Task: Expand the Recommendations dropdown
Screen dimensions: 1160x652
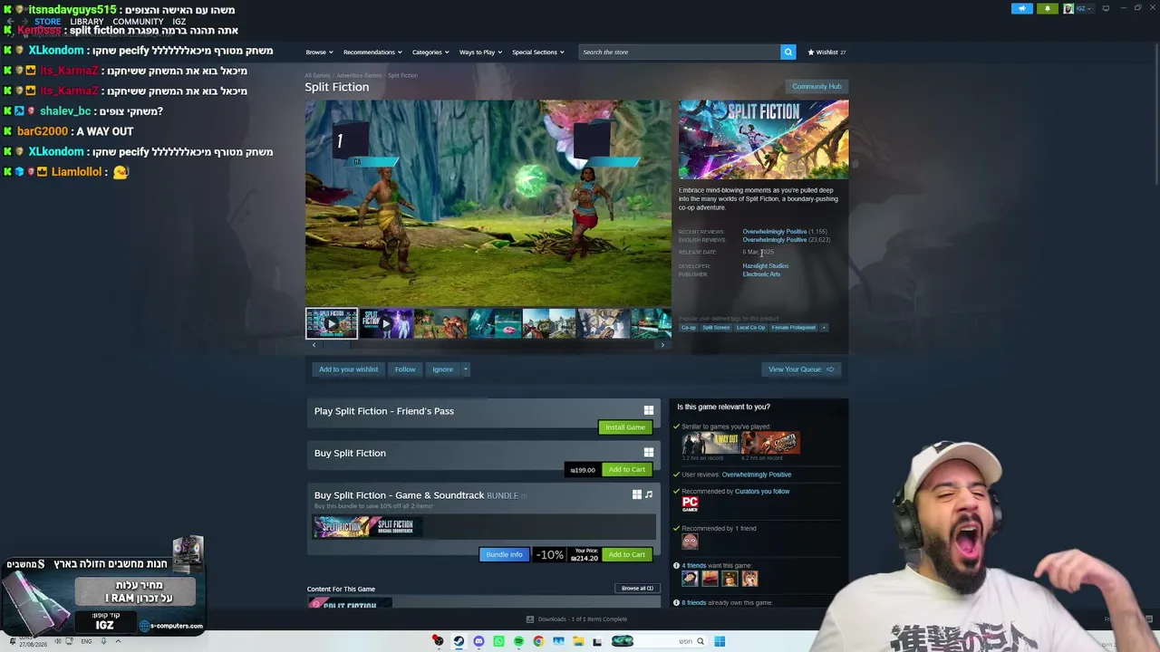Action: point(372,52)
